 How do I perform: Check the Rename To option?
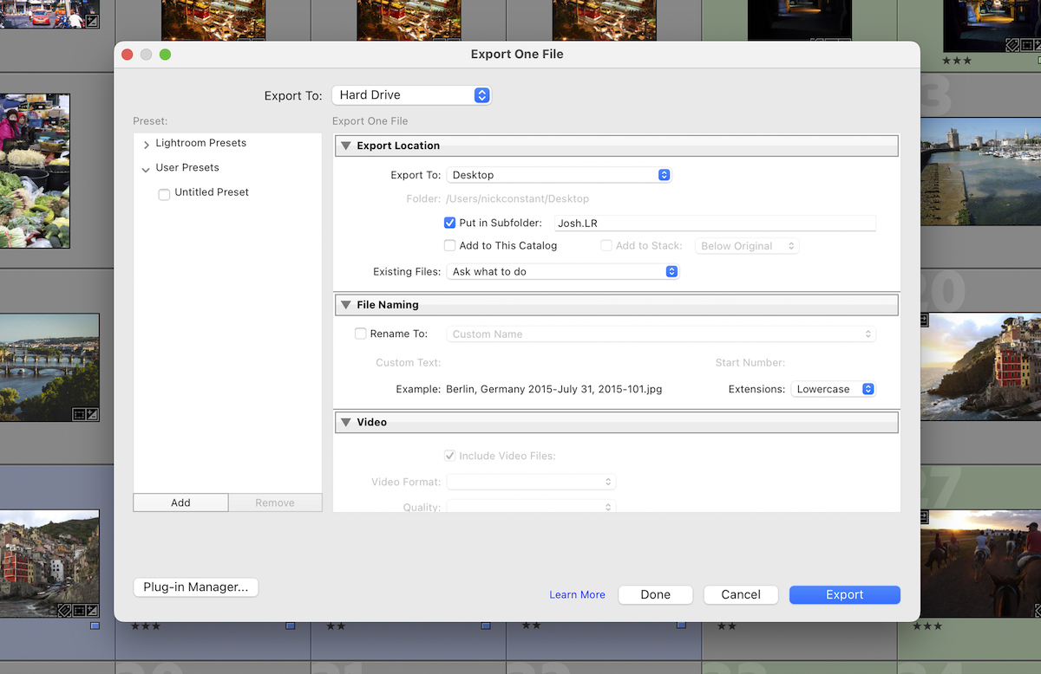360,334
